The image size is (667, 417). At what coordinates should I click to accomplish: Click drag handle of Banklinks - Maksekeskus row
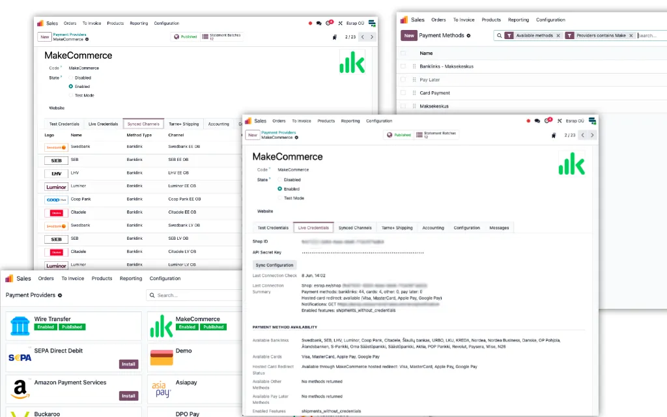point(414,66)
